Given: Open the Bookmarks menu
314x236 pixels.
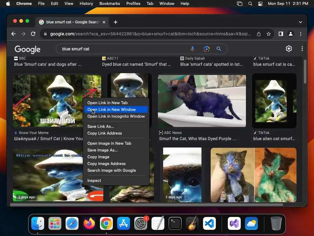Looking at the screenshot, I should [109, 4].
